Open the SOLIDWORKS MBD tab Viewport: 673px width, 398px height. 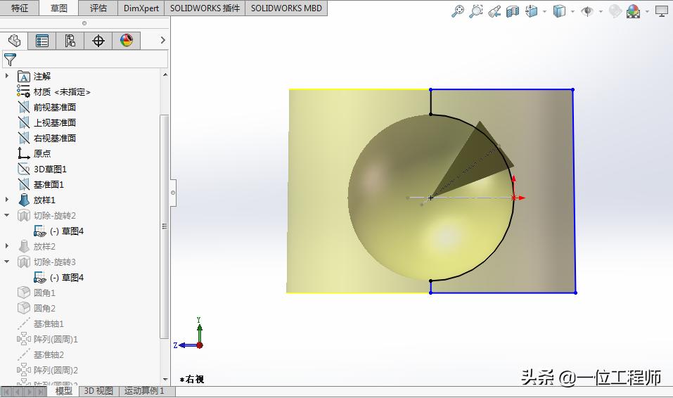point(286,8)
